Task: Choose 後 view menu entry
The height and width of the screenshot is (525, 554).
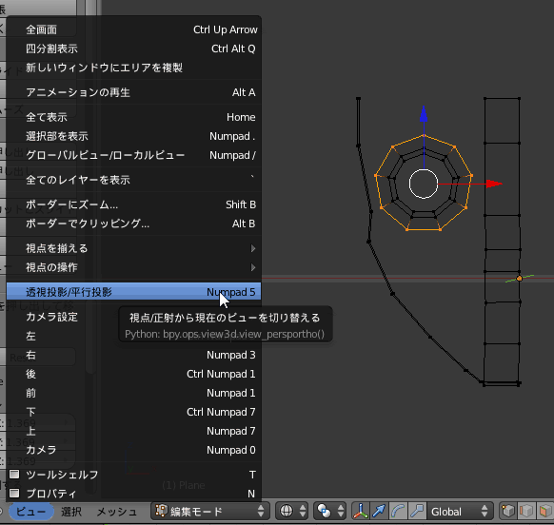Action: coord(134,374)
